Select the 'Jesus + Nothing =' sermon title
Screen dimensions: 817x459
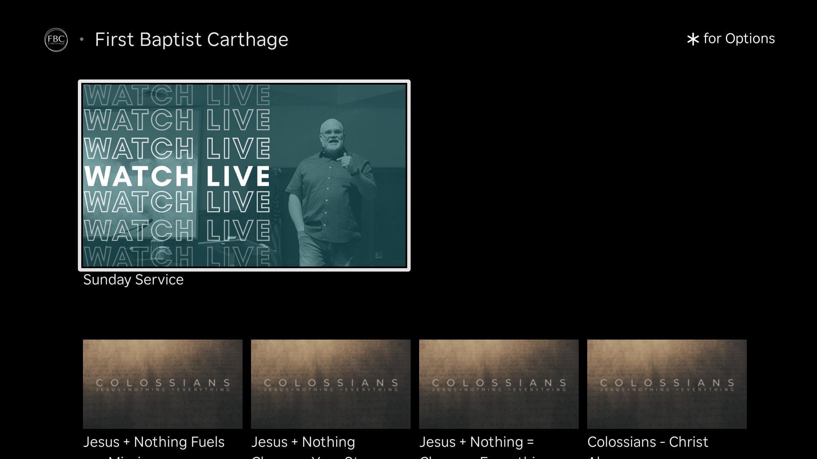coord(476,442)
